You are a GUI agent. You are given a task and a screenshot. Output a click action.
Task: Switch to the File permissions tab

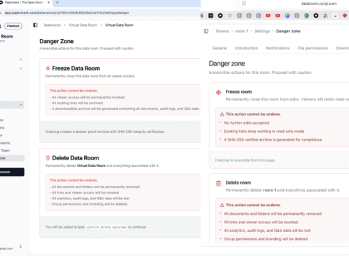[313, 48]
